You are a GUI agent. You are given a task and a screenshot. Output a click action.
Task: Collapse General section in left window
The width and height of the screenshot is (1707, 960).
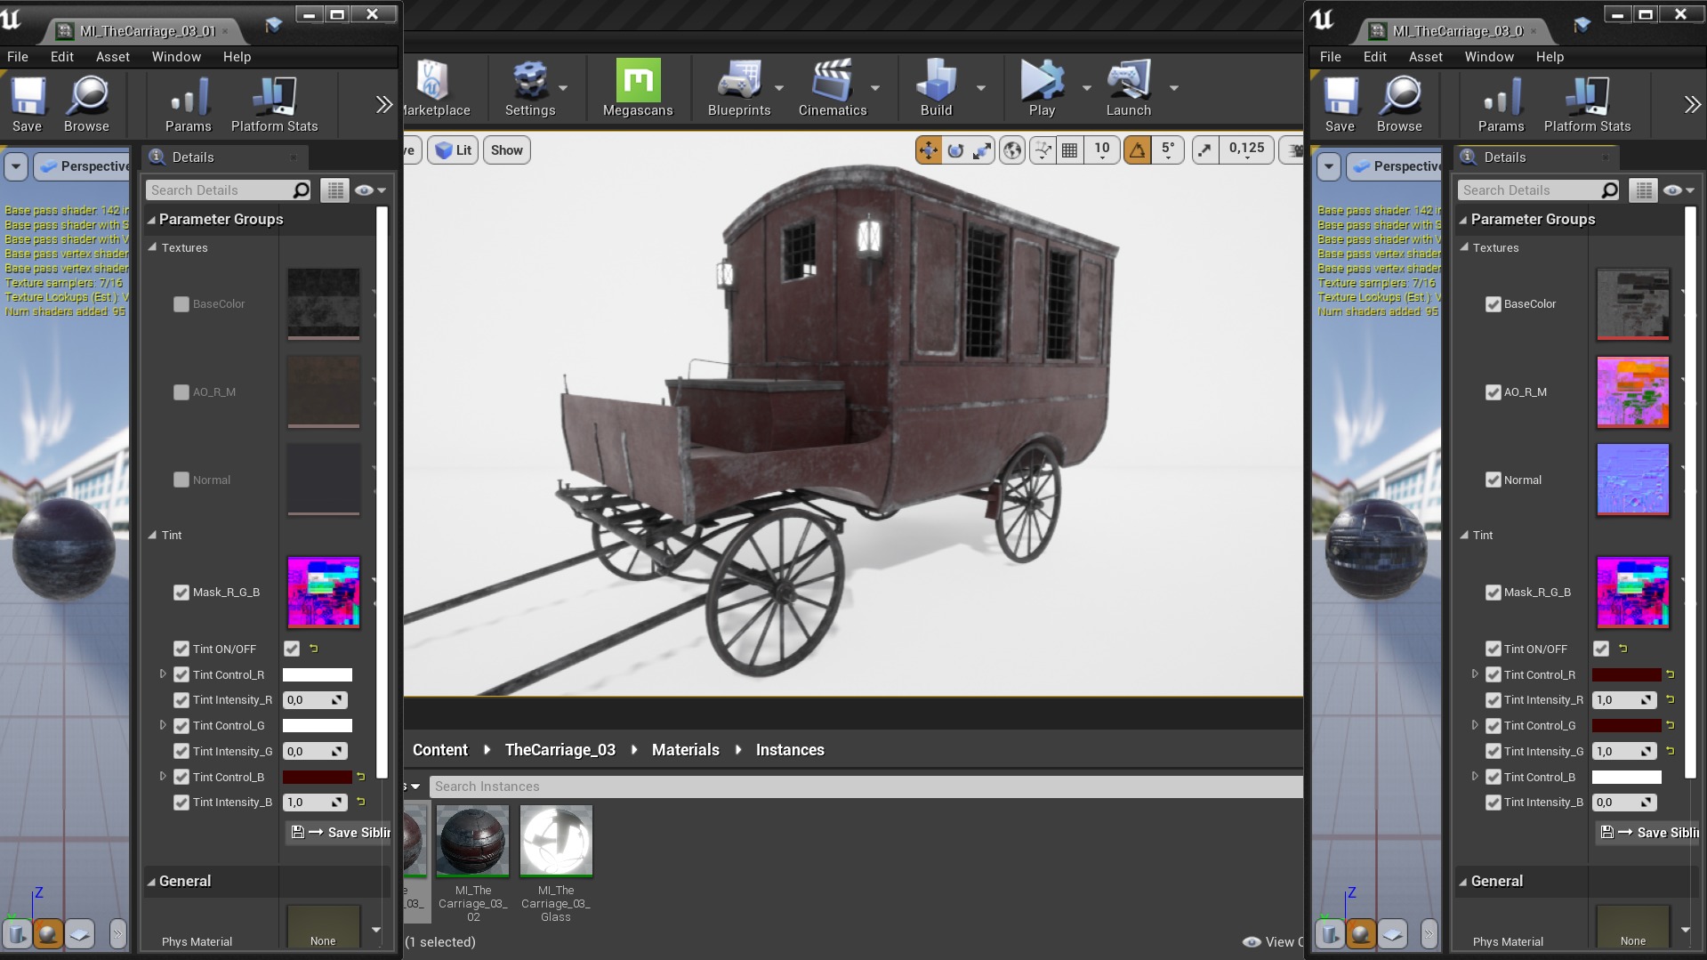click(x=151, y=882)
